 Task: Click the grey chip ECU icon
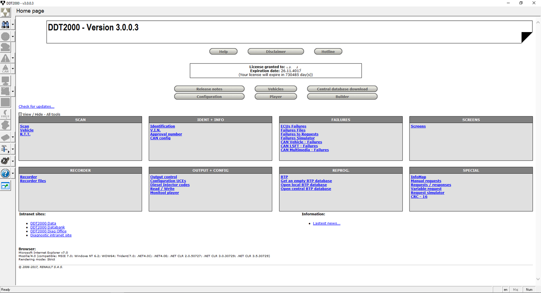(5, 138)
